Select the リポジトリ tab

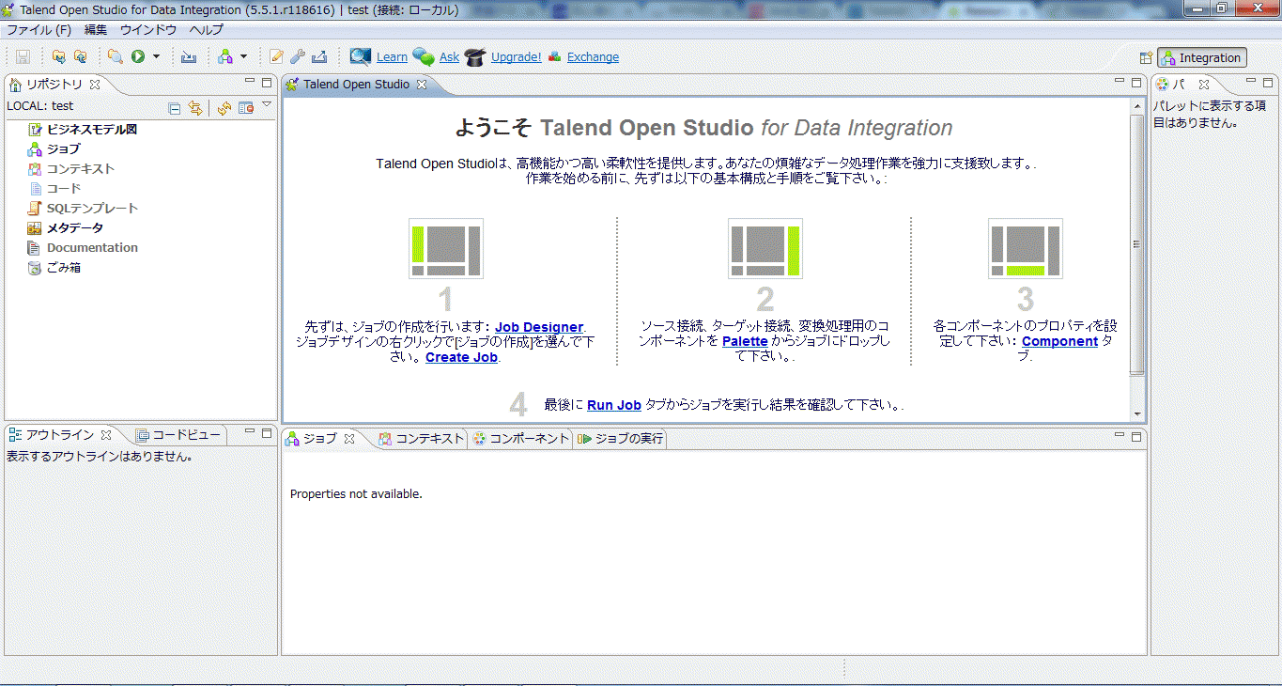pyautogui.click(x=54, y=85)
